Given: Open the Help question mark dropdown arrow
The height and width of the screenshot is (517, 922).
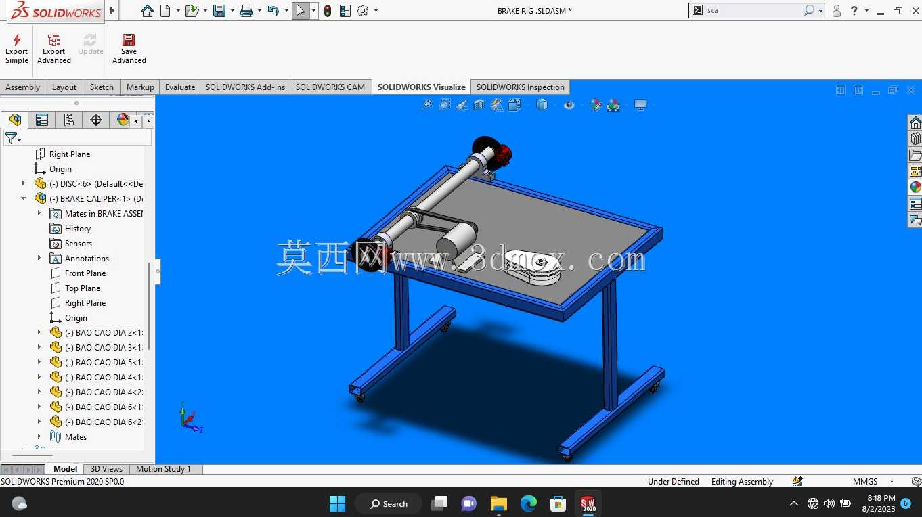Looking at the screenshot, I should pyautogui.click(x=866, y=10).
